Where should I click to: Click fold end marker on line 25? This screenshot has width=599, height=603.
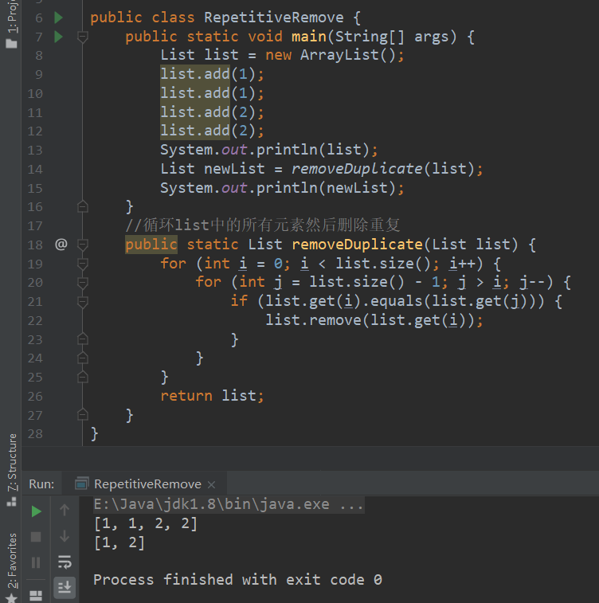(82, 378)
